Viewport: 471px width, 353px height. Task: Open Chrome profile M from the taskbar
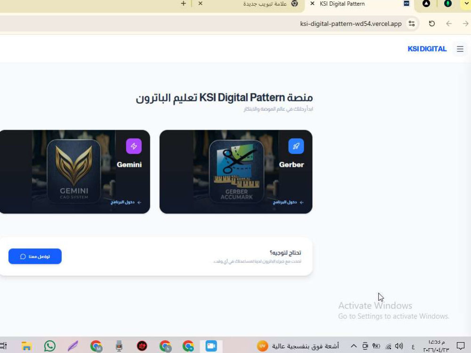coord(96,346)
